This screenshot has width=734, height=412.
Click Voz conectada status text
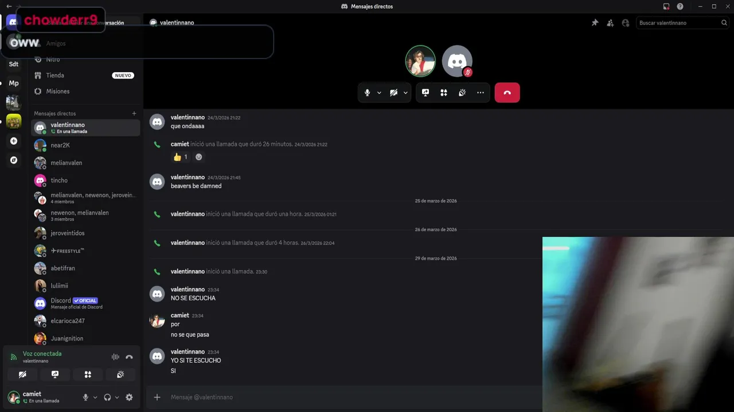pyautogui.click(x=42, y=354)
